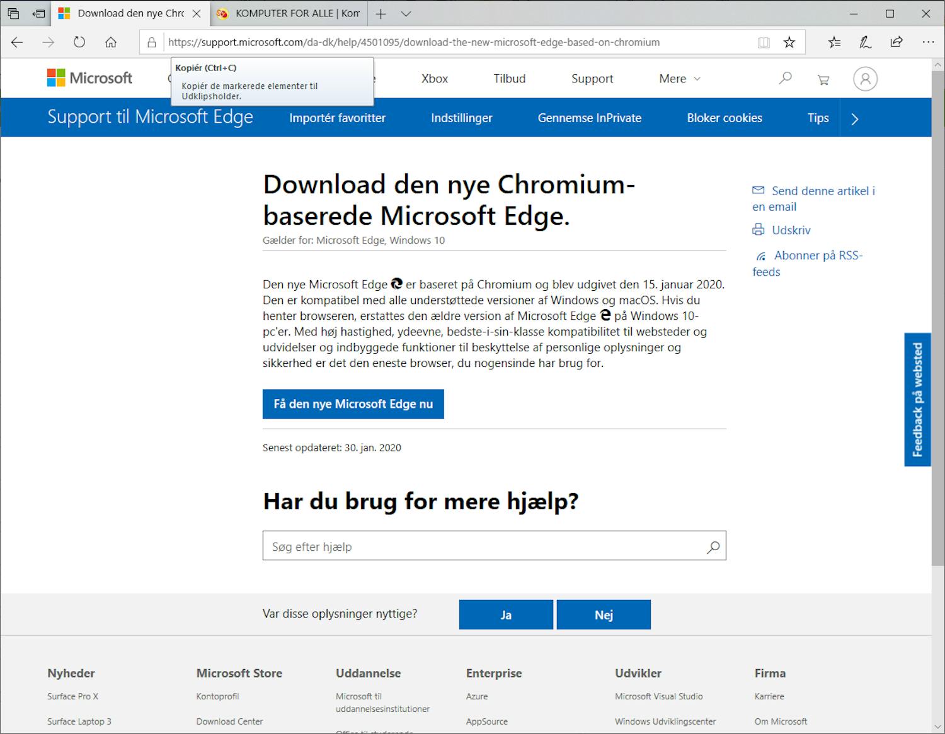
Task: Open Download Center footer link
Action: 229,721
